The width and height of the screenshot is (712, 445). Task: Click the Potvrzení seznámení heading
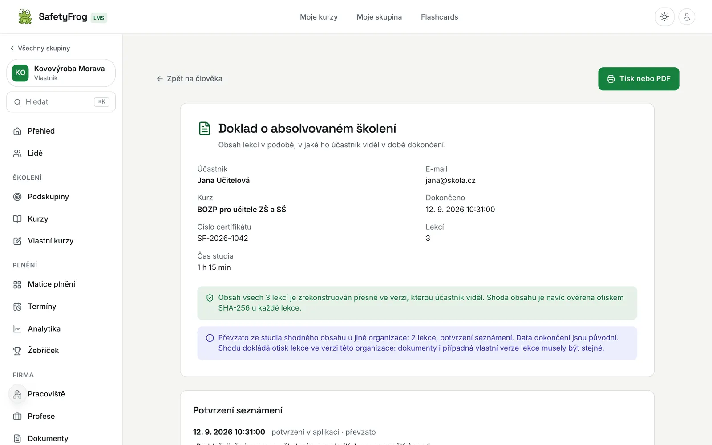click(x=238, y=410)
